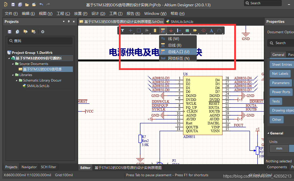Select Net Label (N) menu item

(x=178, y=58)
